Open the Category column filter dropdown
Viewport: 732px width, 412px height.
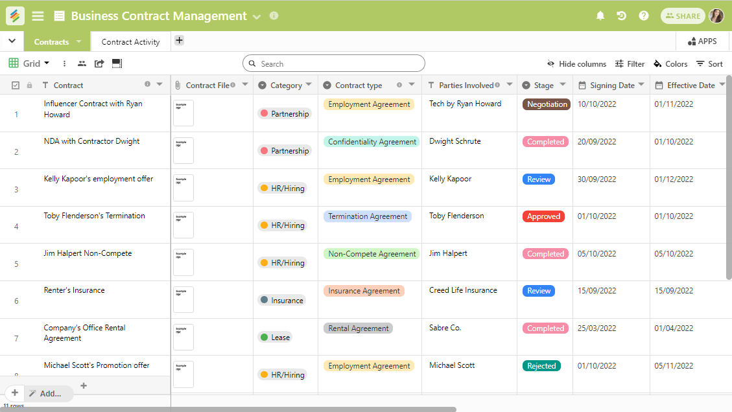click(309, 85)
